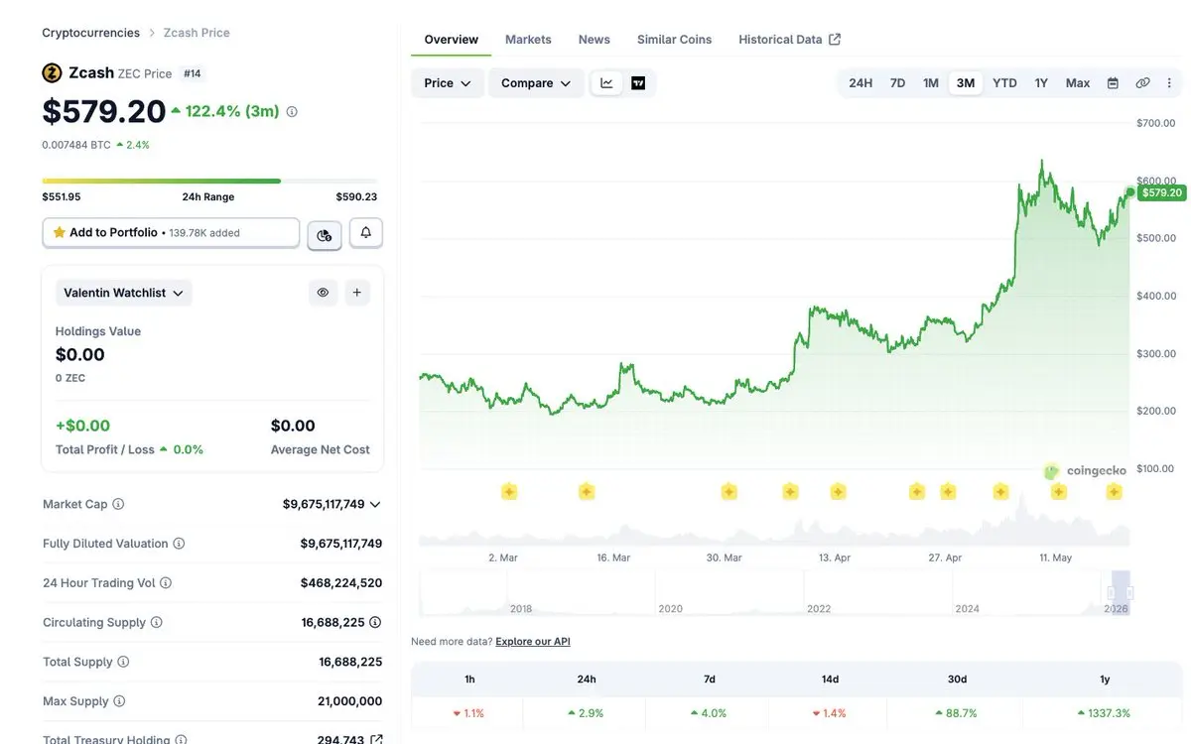Set a price alert with the bell
Viewport: 1191px width, 744px height.
[x=366, y=232]
